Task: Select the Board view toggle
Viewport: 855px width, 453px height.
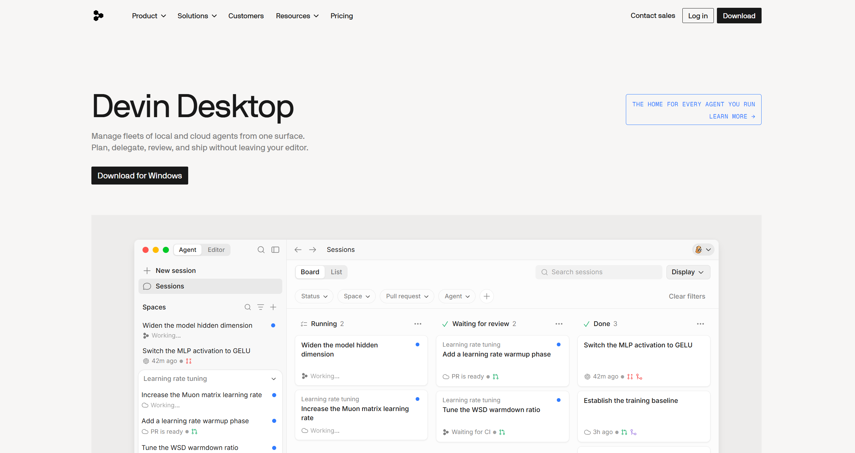Action: click(x=310, y=272)
